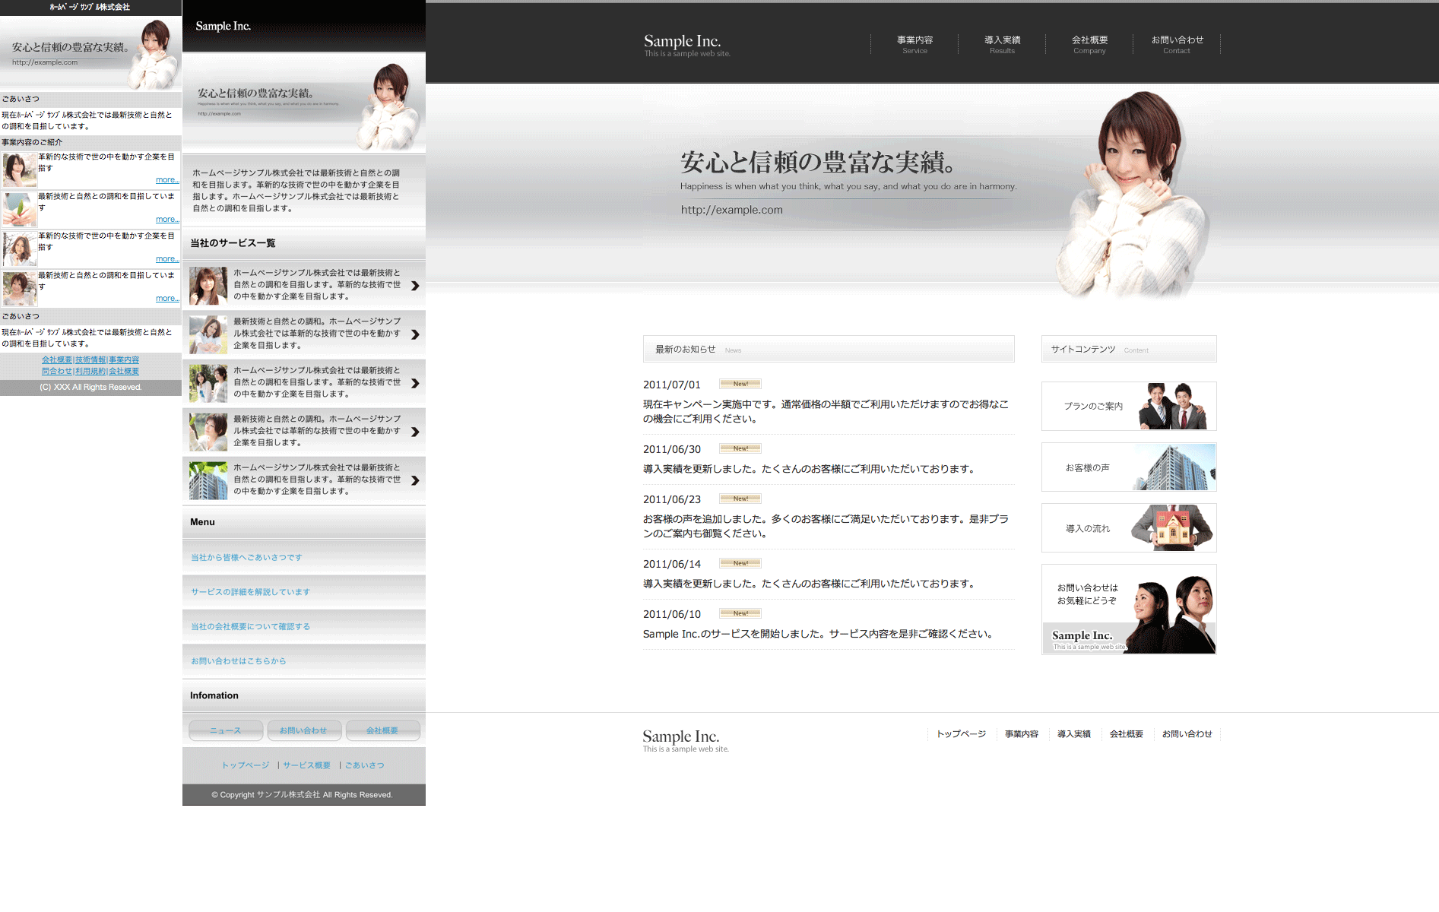Click the プランのご案内 banner
The image size is (1439, 912).
click(x=1129, y=406)
